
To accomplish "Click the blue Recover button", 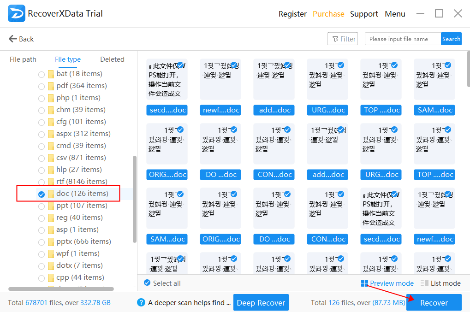I will click(x=434, y=303).
